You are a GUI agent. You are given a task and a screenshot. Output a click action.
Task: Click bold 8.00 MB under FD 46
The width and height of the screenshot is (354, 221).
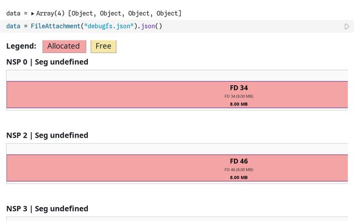(239, 177)
